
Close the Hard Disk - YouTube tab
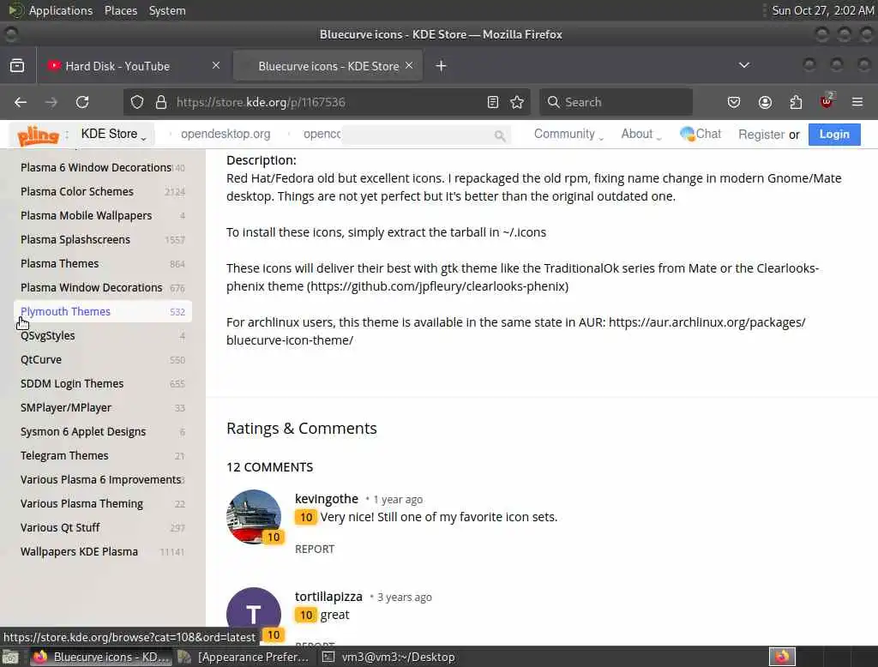click(216, 65)
